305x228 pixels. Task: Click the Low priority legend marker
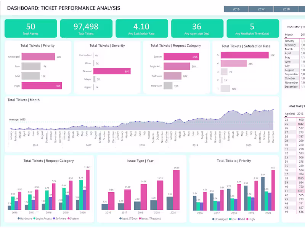(230, 219)
